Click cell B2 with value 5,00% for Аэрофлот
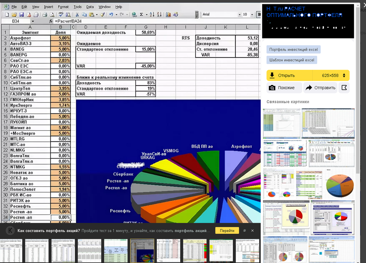 point(60,38)
